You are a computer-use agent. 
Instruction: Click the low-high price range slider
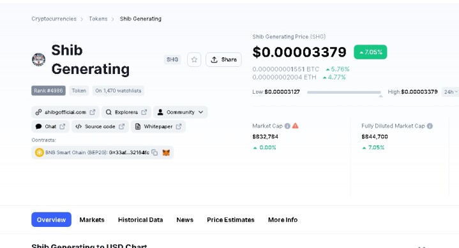click(344, 92)
